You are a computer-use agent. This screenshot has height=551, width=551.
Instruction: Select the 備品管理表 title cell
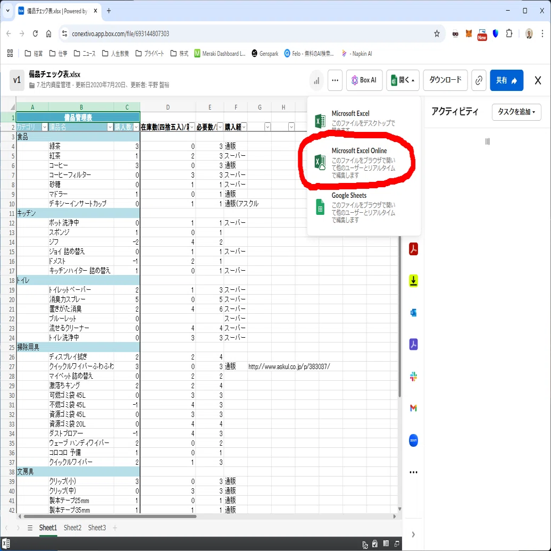[x=78, y=118]
